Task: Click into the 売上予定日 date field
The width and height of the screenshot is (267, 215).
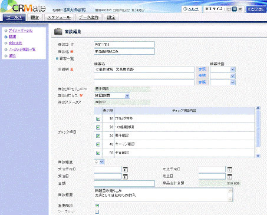Action: pyautogui.click(x=212, y=169)
